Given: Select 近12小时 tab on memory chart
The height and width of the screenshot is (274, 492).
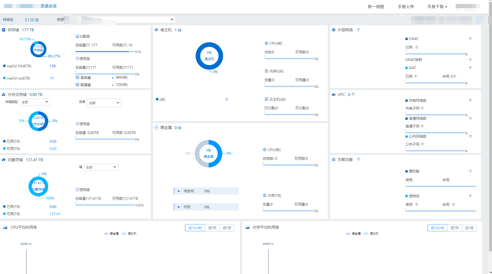Looking at the screenshot, I should coord(437,228).
